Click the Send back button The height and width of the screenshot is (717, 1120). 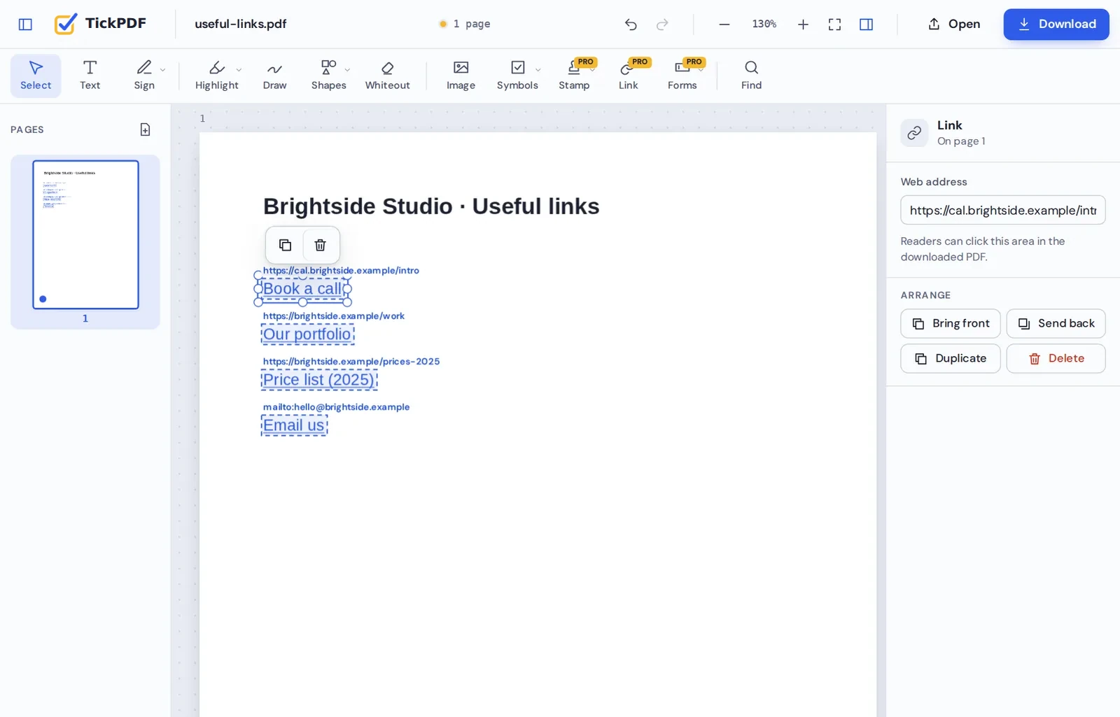point(1056,323)
